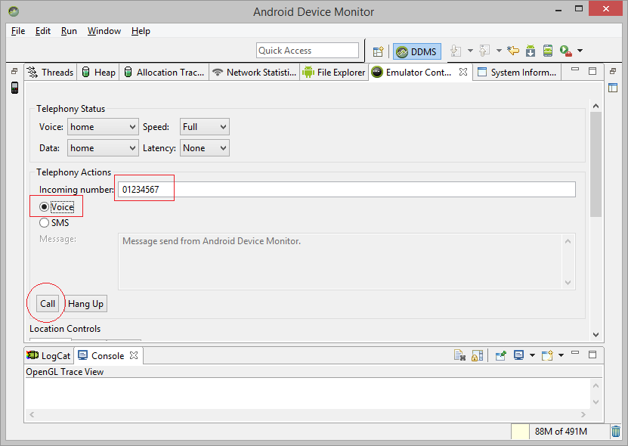This screenshot has height=446, width=628.
Task: Click the Pin Console icon
Action: click(x=500, y=355)
